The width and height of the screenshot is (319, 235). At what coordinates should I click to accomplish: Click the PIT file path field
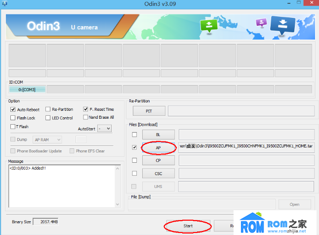(241, 111)
